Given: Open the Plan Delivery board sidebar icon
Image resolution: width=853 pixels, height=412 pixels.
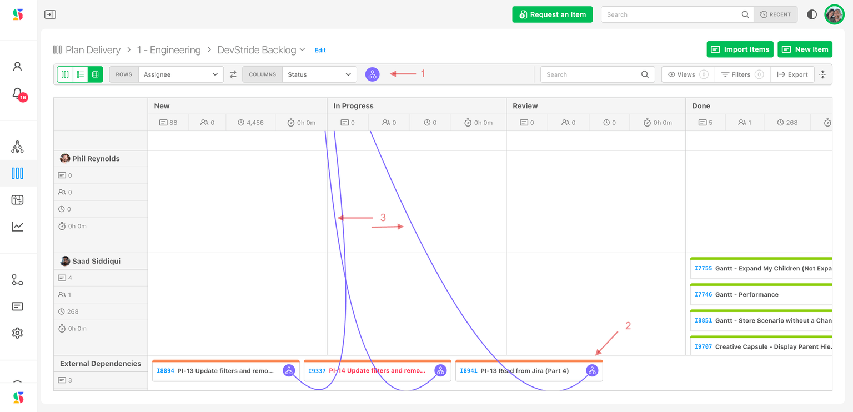Looking at the screenshot, I should pos(18,173).
